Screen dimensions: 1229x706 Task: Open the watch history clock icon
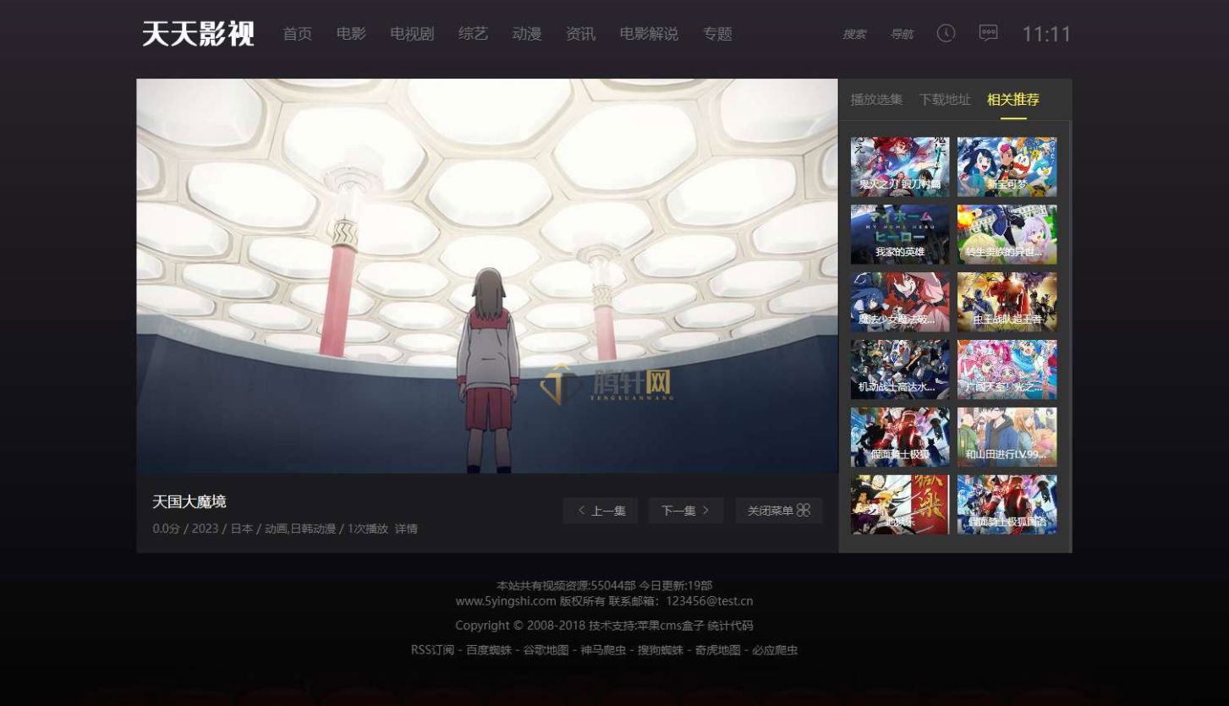click(946, 33)
